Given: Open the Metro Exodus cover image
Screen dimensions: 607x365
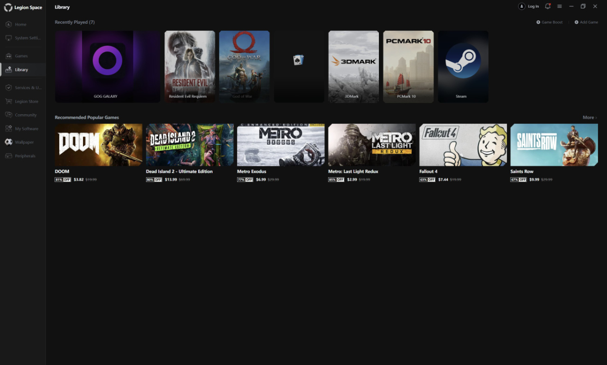Looking at the screenshot, I should point(281,145).
